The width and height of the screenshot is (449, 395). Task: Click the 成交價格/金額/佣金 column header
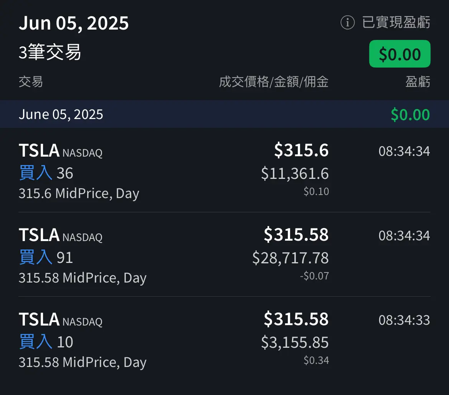[274, 81]
